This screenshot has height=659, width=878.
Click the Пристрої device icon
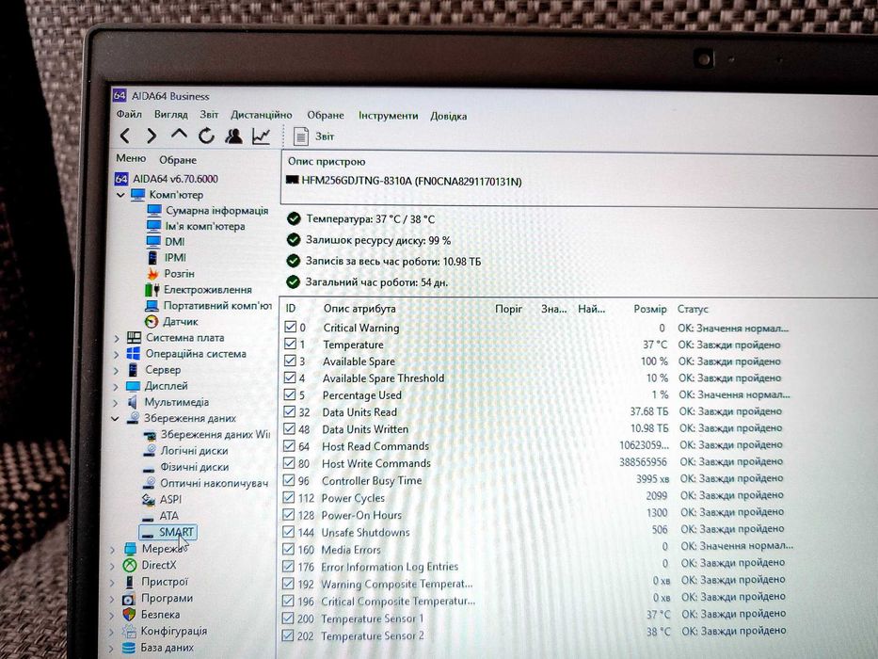click(129, 582)
